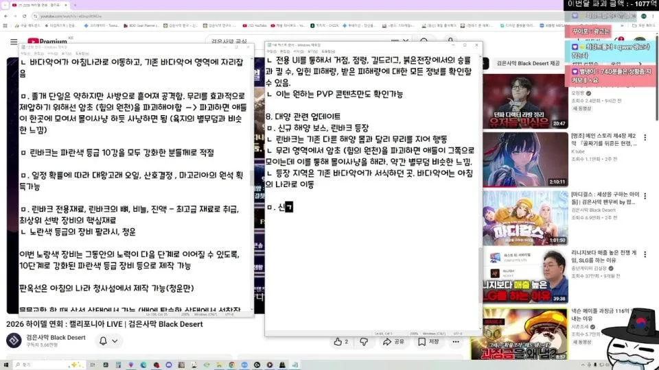Image resolution: width=659 pixels, height=370 pixels.
Task: Click the video title '2026 하이델 연회'
Action: click(x=104, y=324)
